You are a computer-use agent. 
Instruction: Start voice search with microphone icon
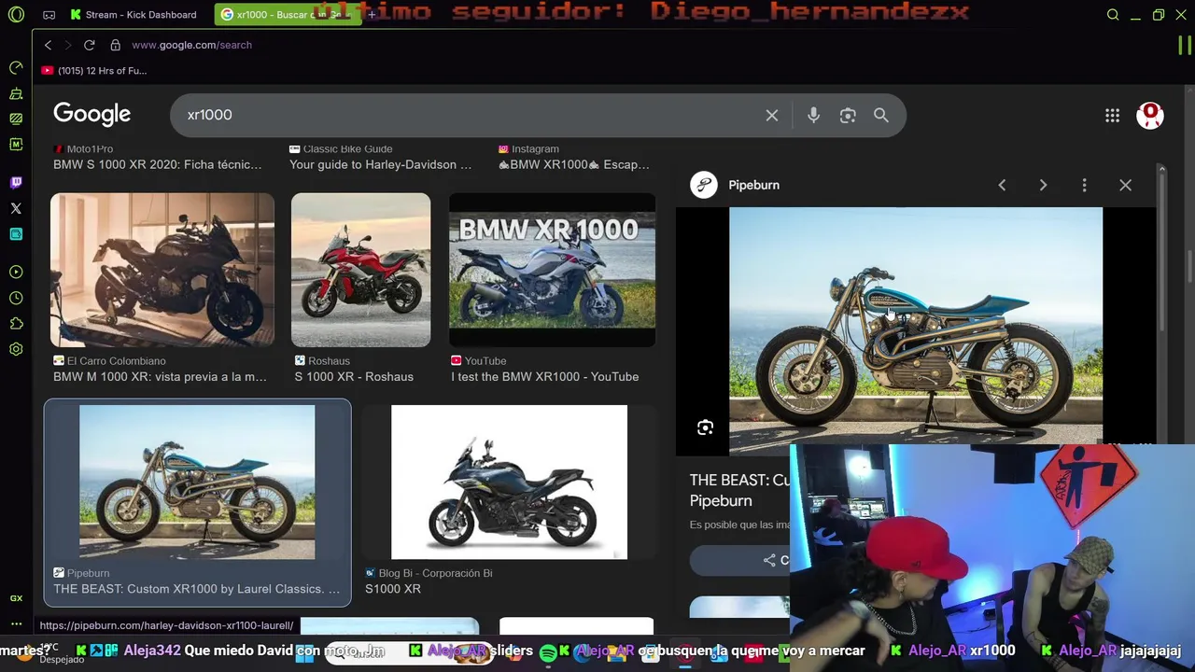813,115
